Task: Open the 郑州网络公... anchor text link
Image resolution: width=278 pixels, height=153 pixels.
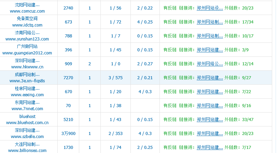Action: coord(210,64)
